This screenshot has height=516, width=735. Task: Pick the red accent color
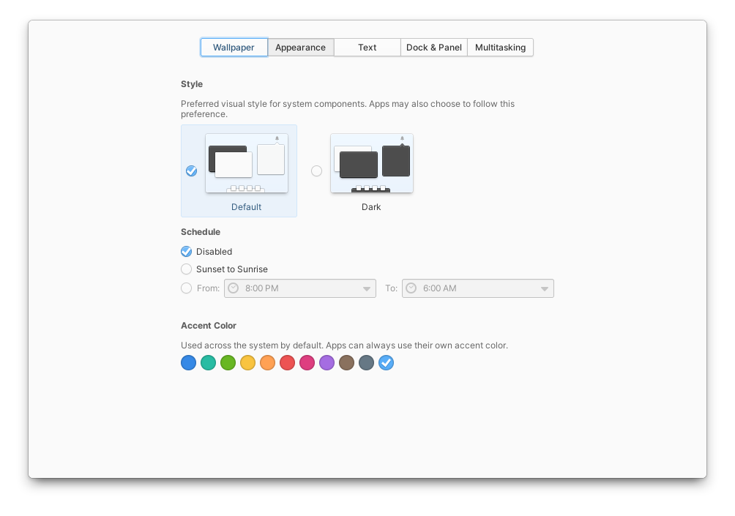pos(287,362)
